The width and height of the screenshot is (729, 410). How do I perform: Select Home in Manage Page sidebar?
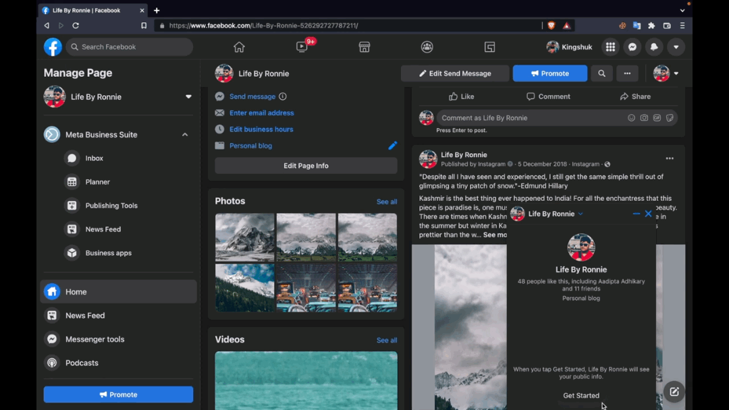[x=119, y=291]
